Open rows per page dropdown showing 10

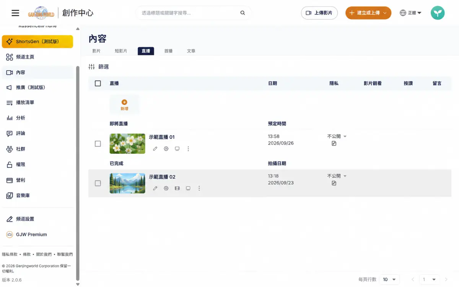[389, 279]
